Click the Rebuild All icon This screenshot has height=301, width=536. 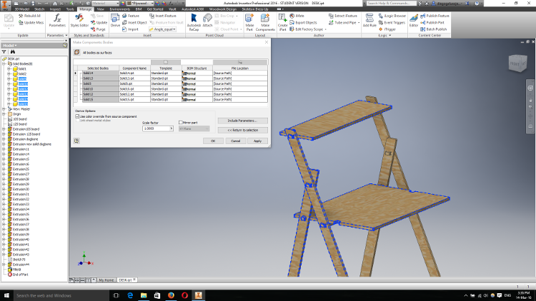[x=21, y=16]
